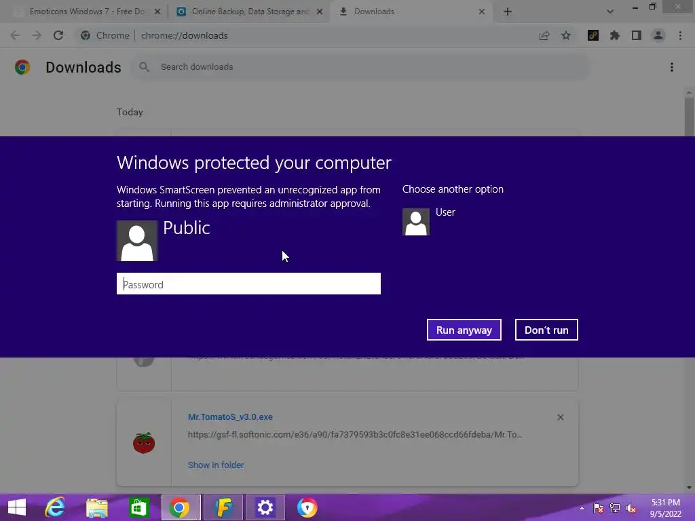Open Chrome's three-dot menu

pos(680,35)
